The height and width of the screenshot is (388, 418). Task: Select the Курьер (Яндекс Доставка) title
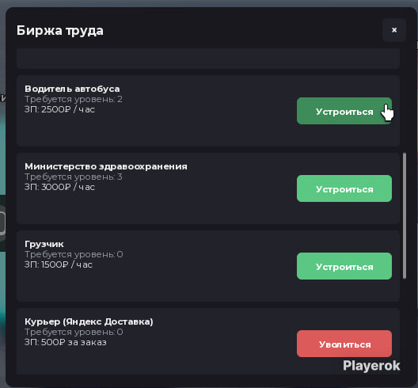coord(89,321)
